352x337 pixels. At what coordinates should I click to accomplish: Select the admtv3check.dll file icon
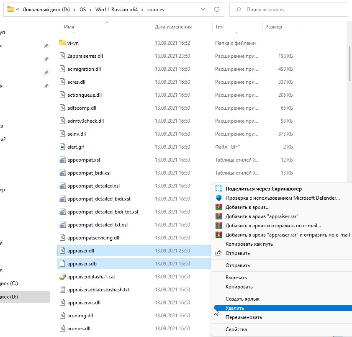click(x=62, y=121)
